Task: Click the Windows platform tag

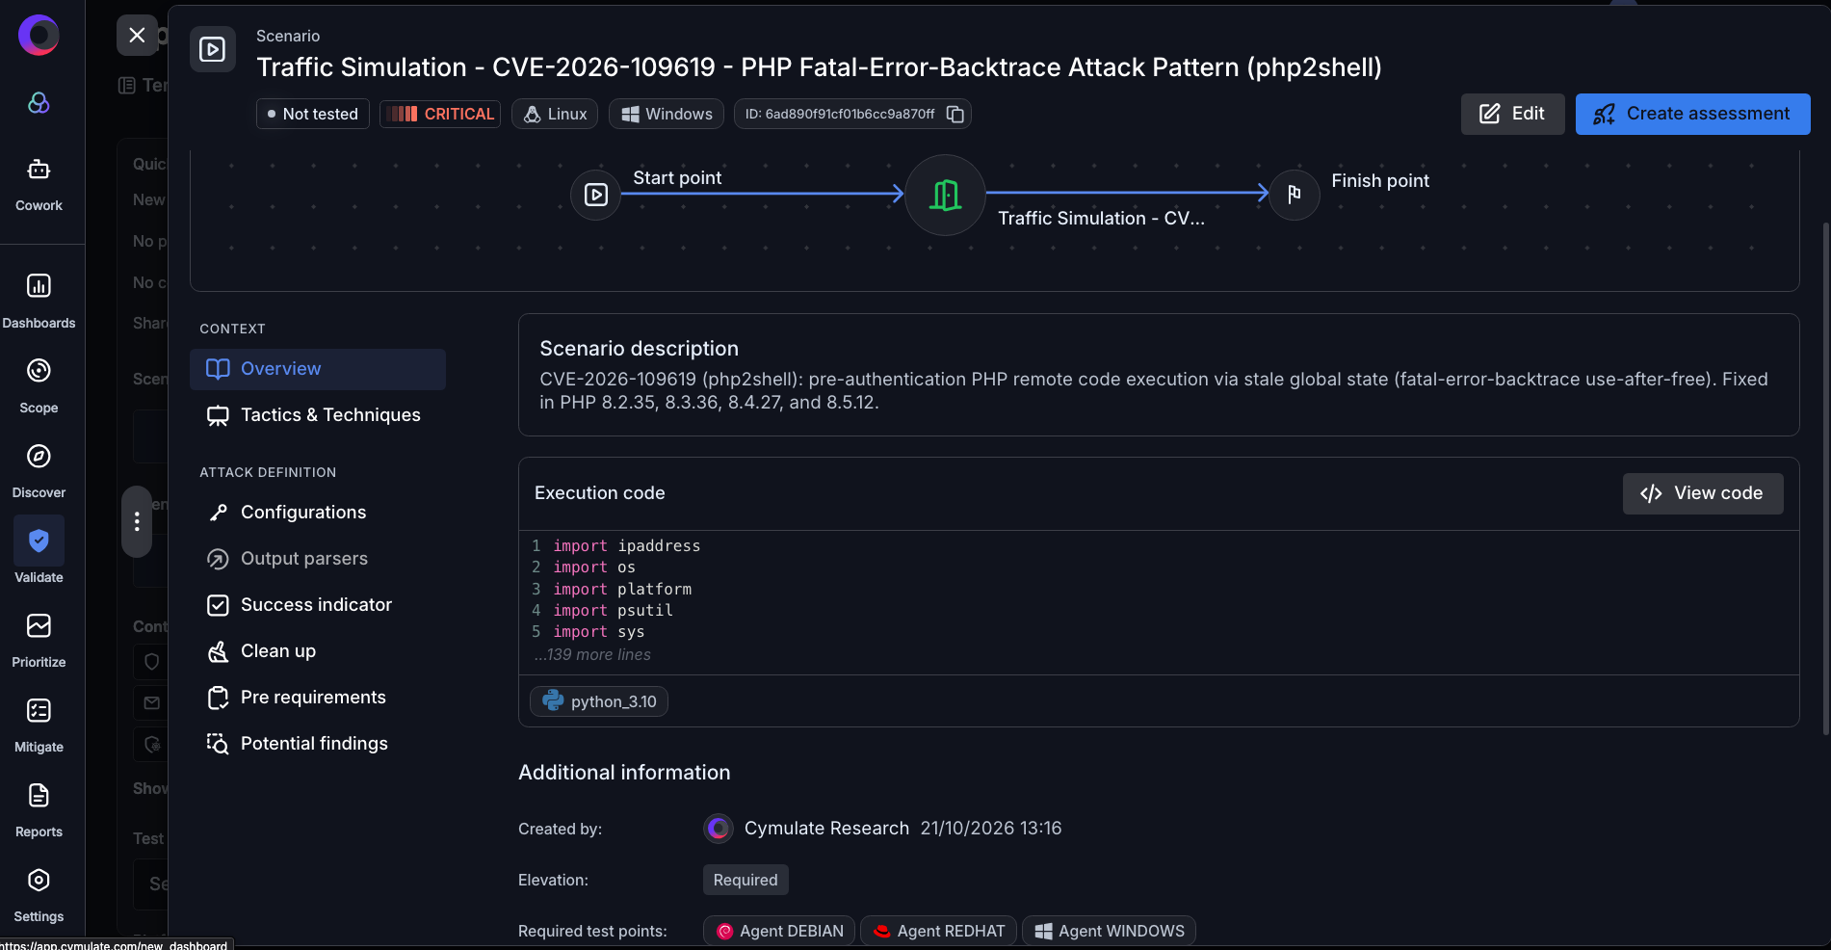Action: (x=667, y=114)
